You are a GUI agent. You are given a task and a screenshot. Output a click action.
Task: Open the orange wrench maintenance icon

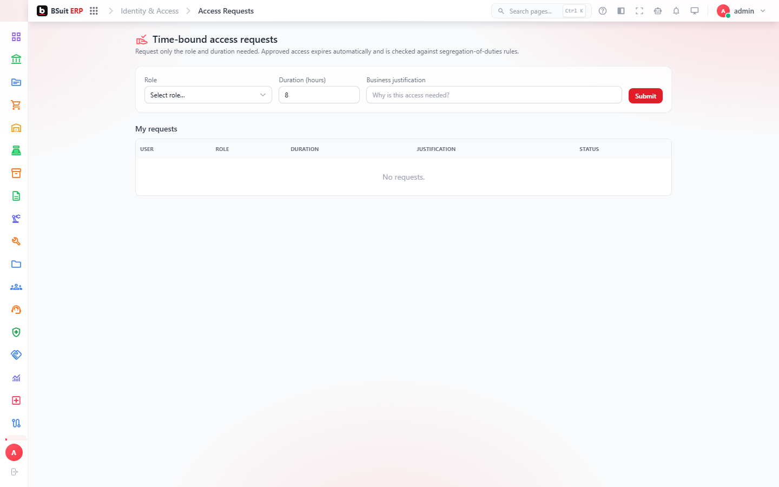click(x=16, y=241)
